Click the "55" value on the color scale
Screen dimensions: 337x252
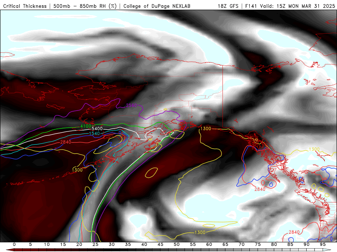click(x=193, y=244)
